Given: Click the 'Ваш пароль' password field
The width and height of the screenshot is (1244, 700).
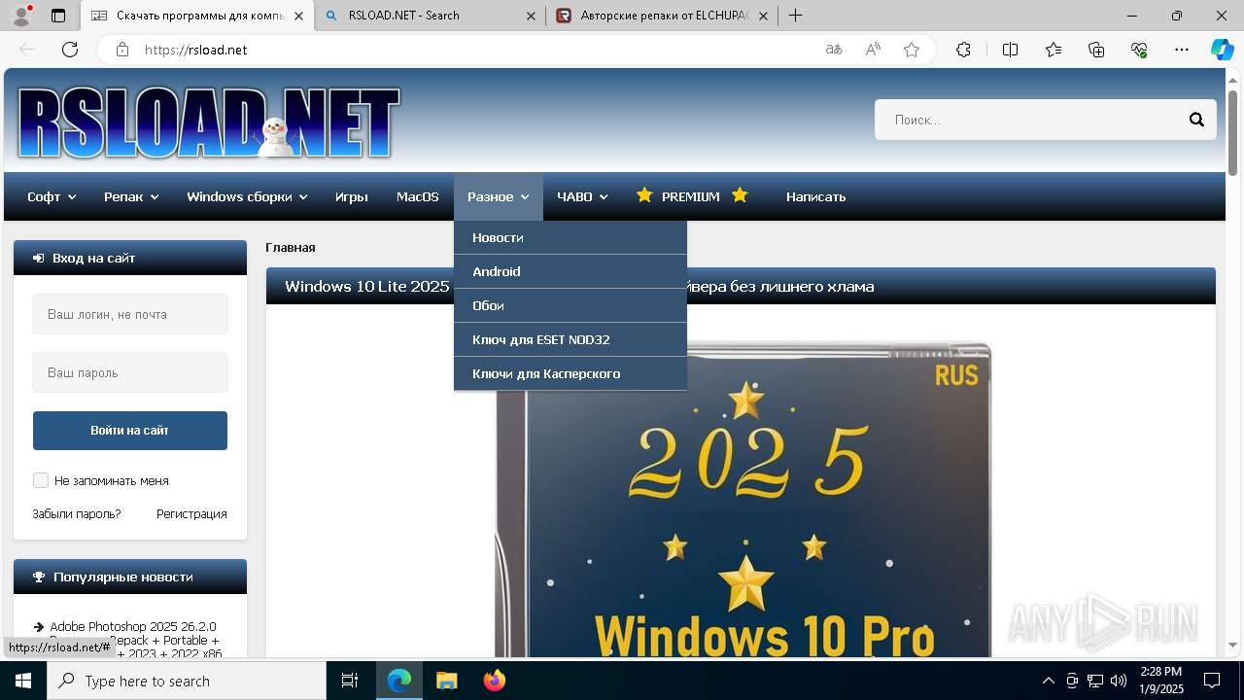Looking at the screenshot, I should (x=130, y=372).
